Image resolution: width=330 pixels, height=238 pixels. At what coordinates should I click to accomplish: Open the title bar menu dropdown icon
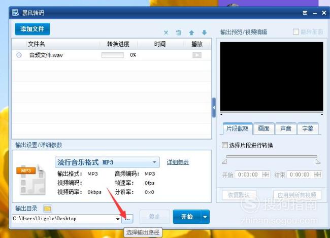(305, 13)
